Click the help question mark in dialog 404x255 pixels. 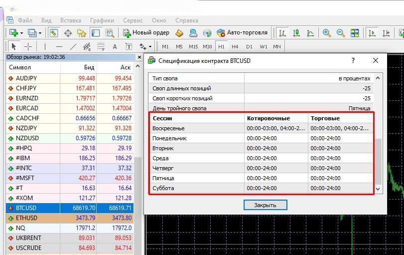click(x=353, y=60)
